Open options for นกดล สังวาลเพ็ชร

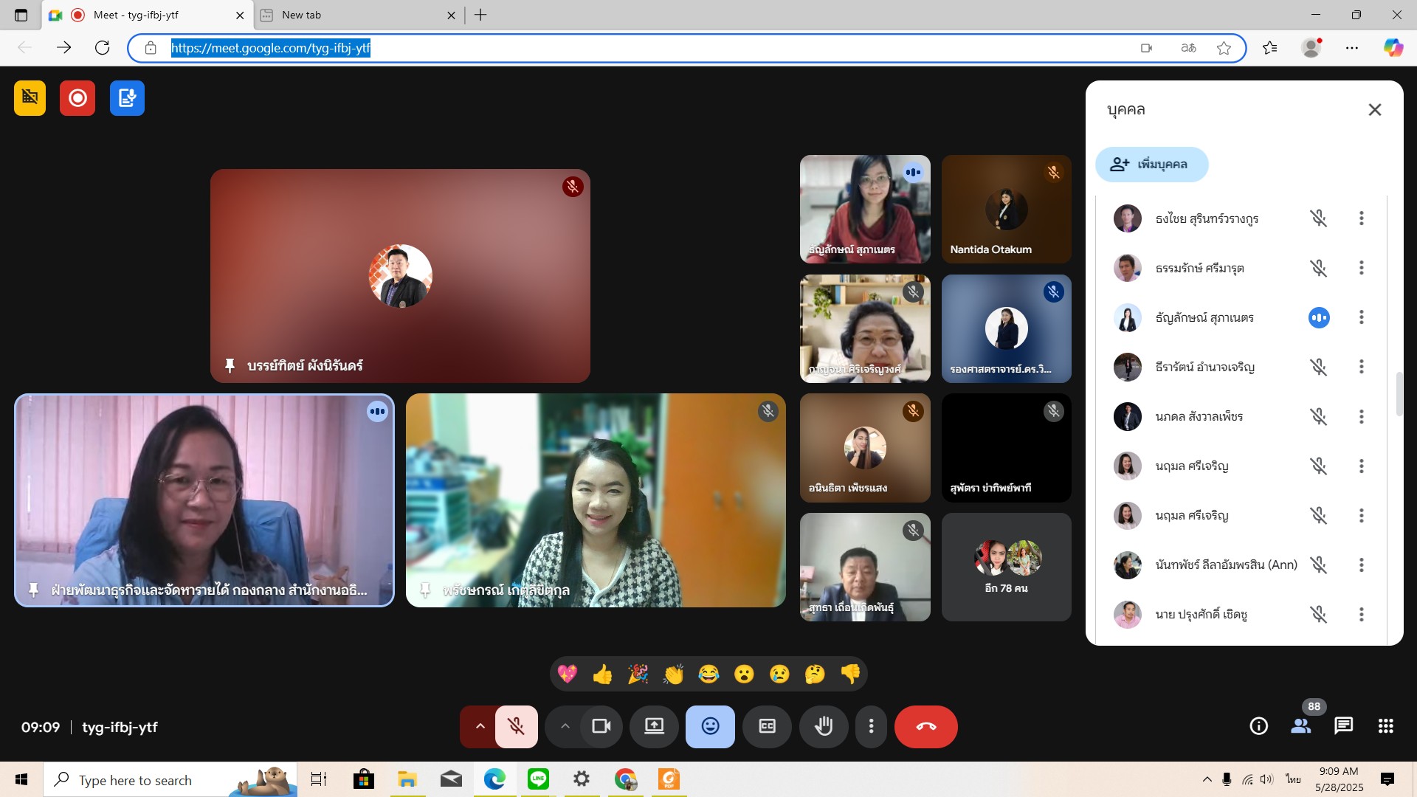point(1361,417)
